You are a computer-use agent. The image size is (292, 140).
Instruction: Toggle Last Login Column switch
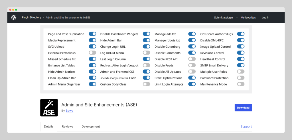[146, 59]
